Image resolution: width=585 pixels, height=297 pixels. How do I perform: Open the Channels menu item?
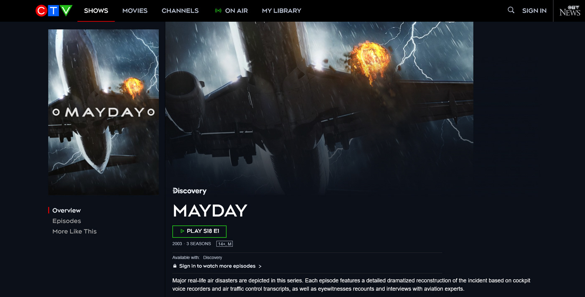point(180,11)
